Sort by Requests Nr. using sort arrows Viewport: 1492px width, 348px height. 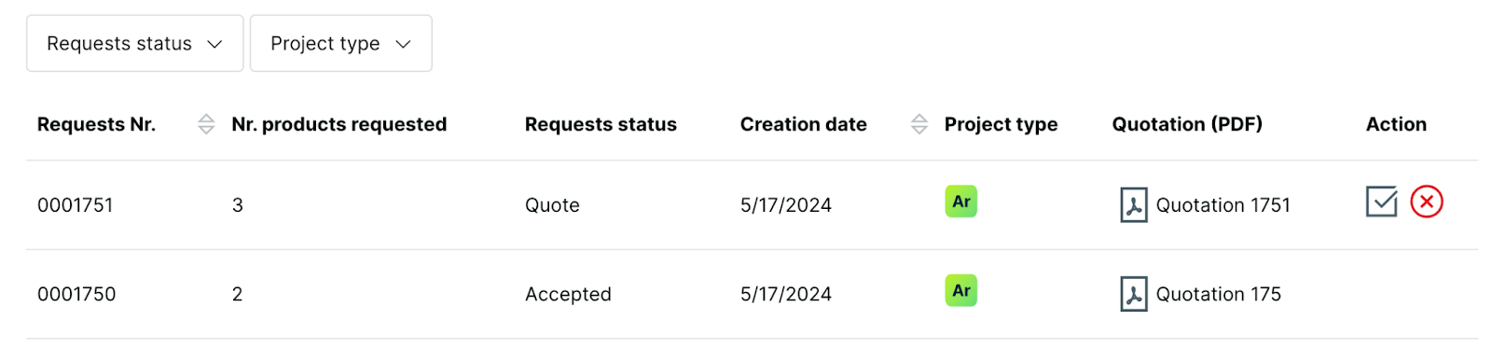pos(206,124)
